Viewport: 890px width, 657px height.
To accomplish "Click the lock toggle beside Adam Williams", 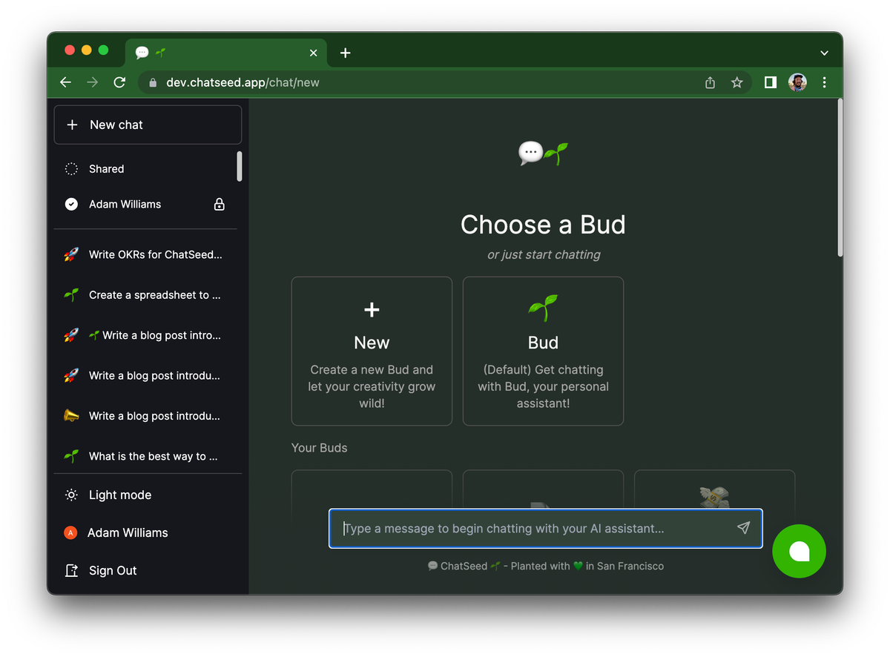I will click(x=219, y=204).
